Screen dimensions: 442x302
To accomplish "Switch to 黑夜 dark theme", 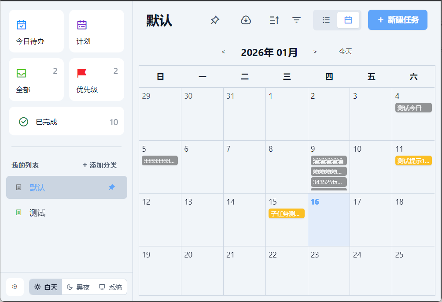I will 78,287.
